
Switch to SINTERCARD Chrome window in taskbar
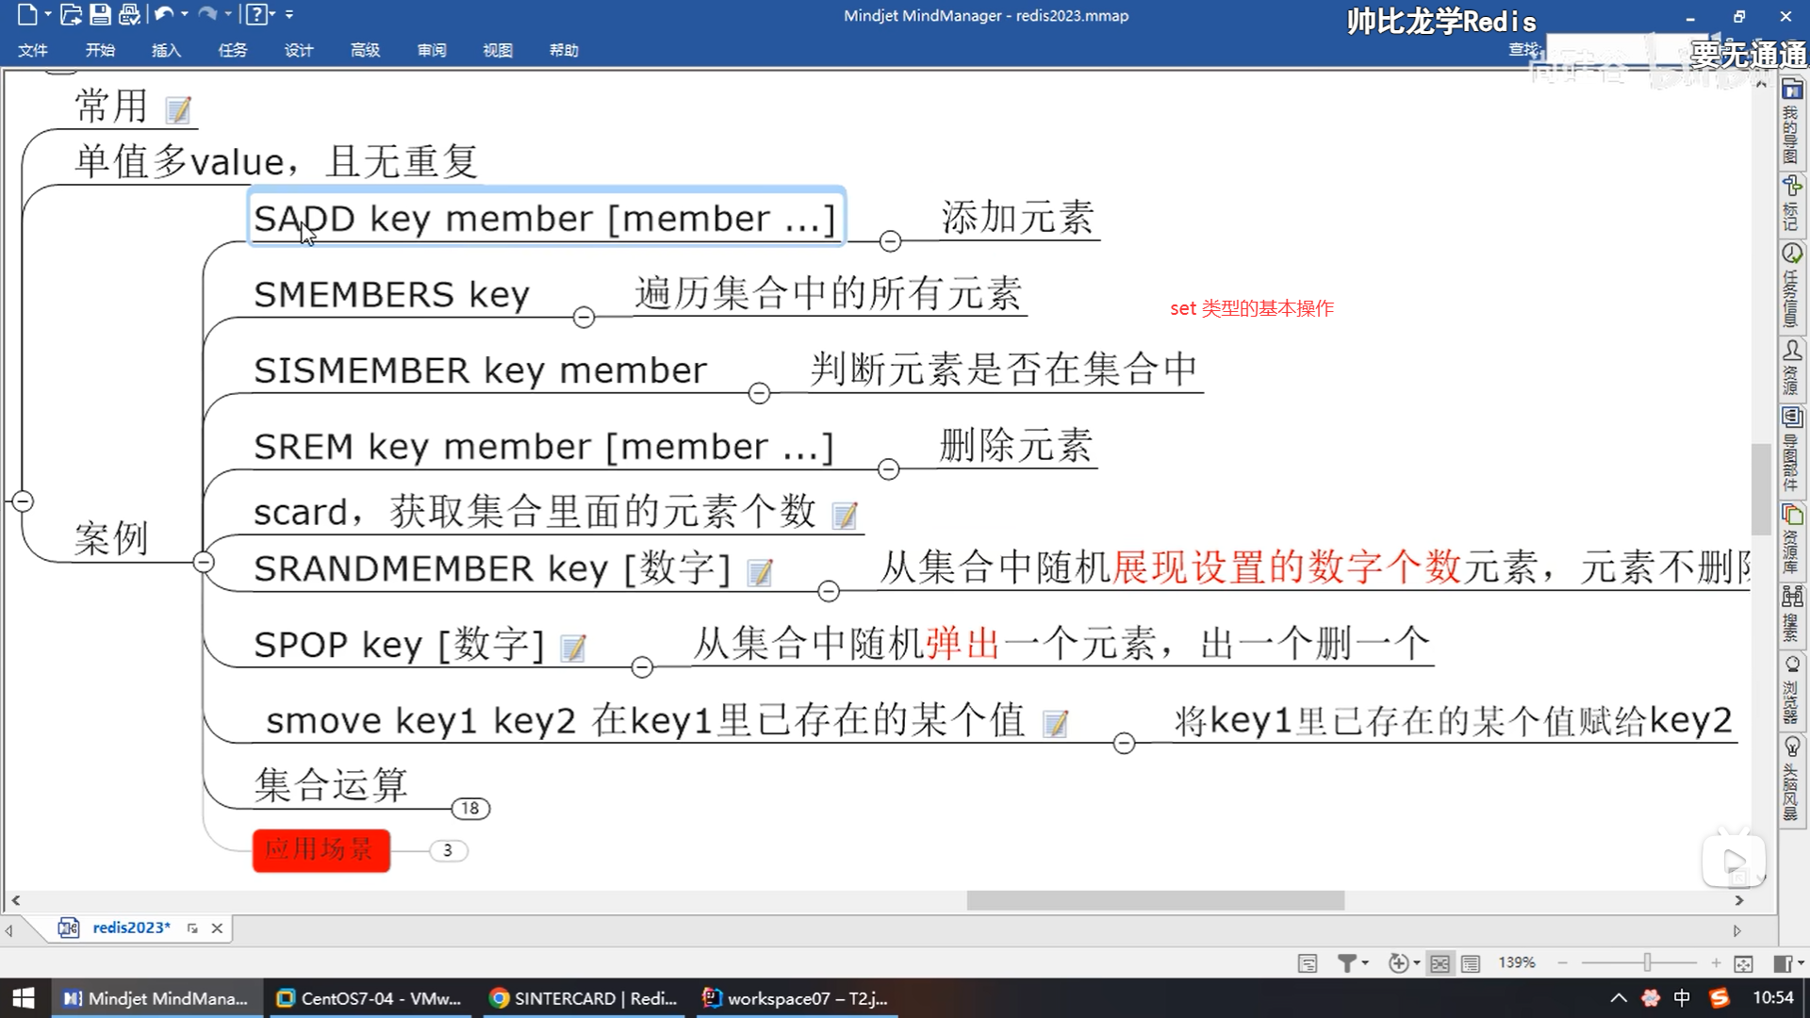584,998
